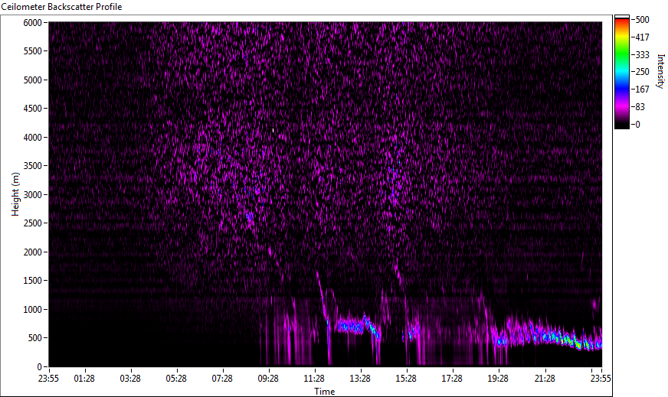Click the 417 intensity scale value

(642, 37)
